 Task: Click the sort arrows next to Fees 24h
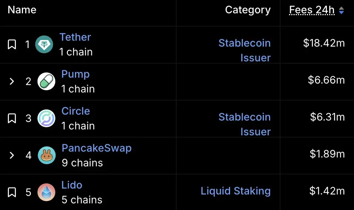pos(341,10)
